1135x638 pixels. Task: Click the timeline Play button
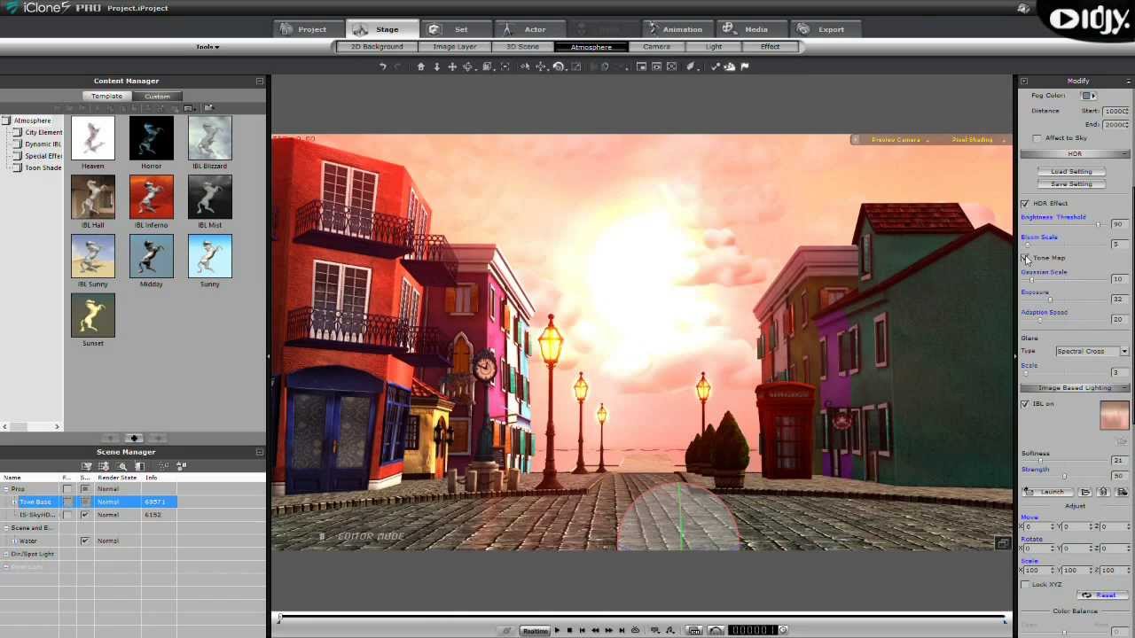tap(557, 630)
